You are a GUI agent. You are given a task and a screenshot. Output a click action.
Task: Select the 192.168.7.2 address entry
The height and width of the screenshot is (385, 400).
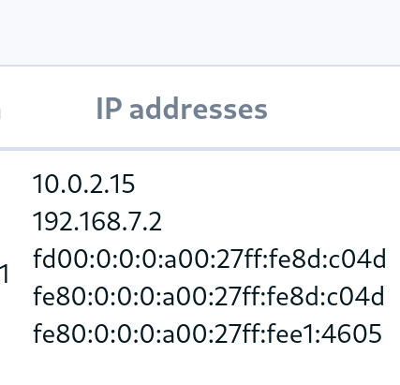pos(97,221)
